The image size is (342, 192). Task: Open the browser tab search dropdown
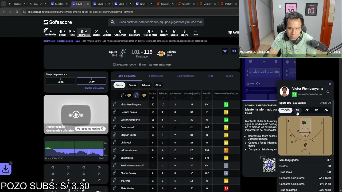[x=3, y=4]
